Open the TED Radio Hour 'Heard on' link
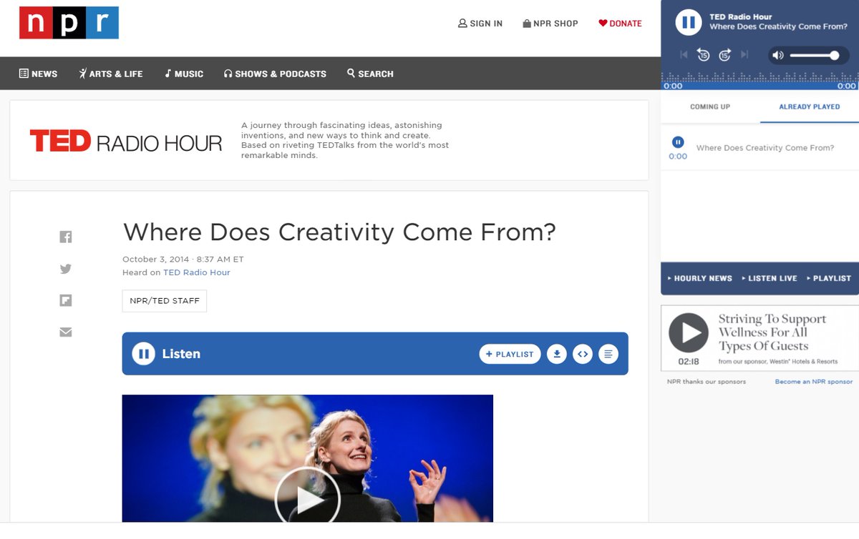The width and height of the screenshot is (859, 539). [x=197, y=272]
